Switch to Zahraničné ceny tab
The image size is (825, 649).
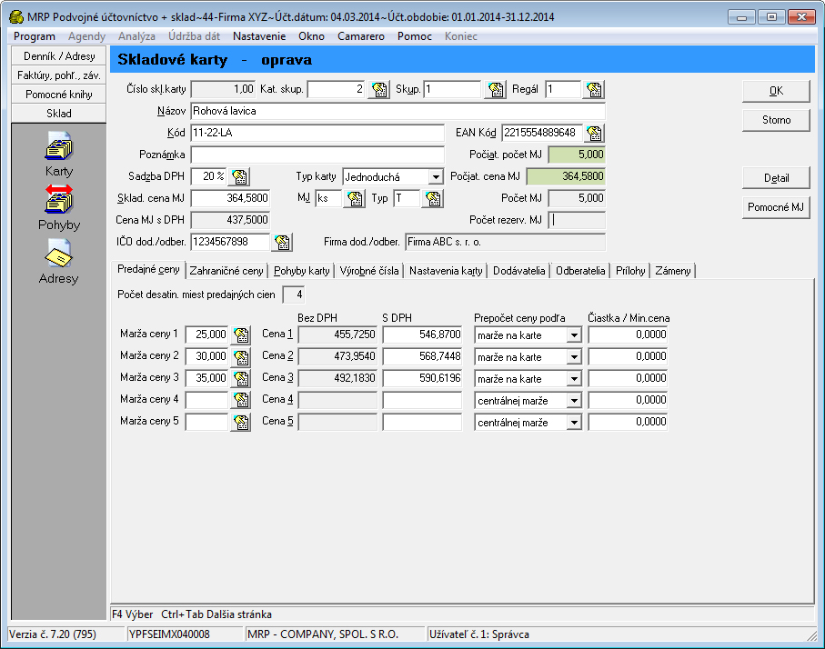226,271
